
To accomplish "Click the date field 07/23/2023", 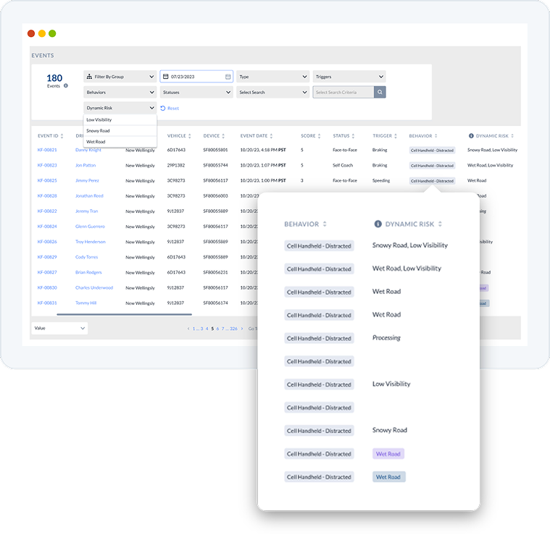I will tap(196, 77).
